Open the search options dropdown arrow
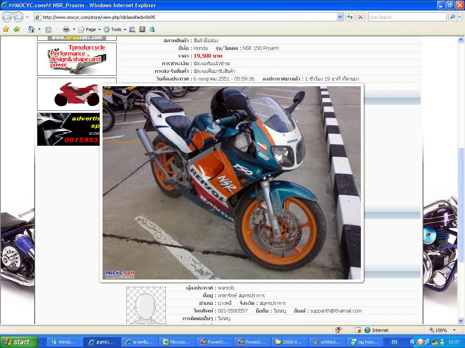Viewport: 465px width, 348px height. click(459, 17)
